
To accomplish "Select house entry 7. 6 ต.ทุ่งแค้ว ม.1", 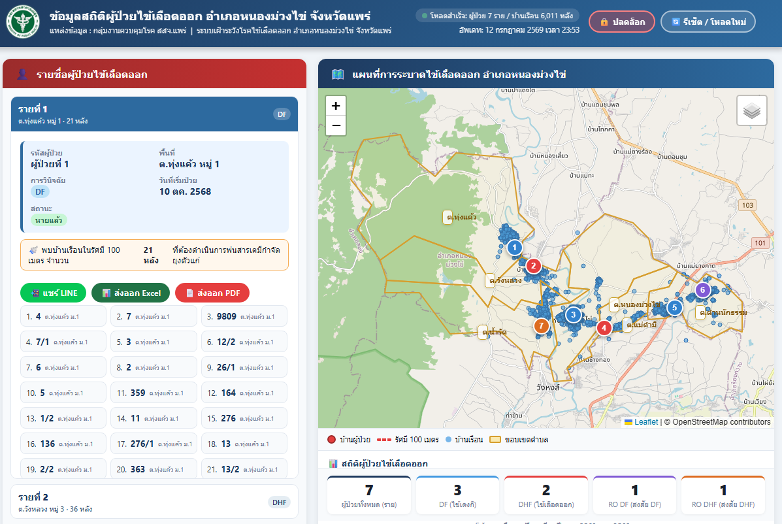I will click(63, 367).
